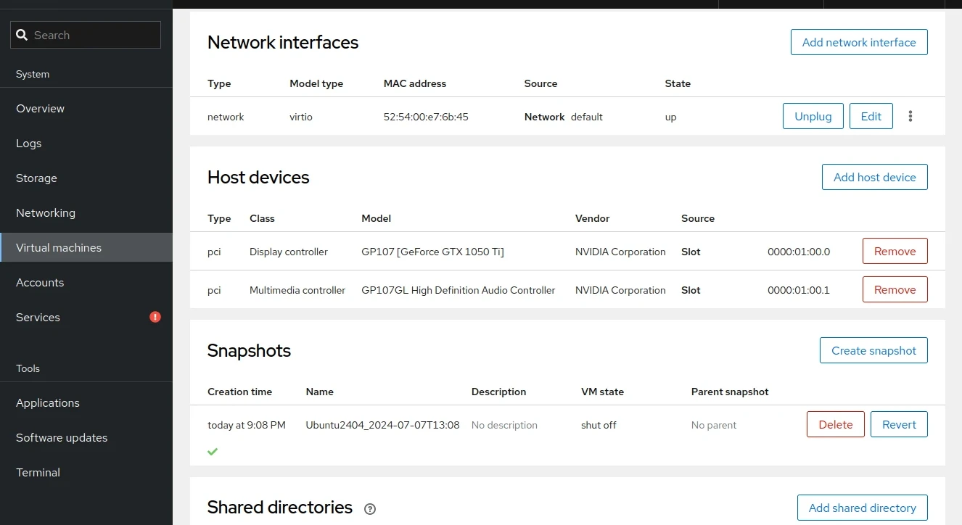Open the Overview page
The image size is (962, 525).
(x=41, y=108)
